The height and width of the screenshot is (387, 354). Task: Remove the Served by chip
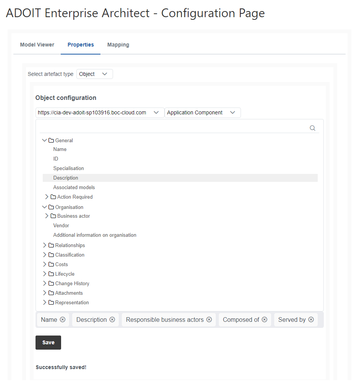click(x=311, y=320)
